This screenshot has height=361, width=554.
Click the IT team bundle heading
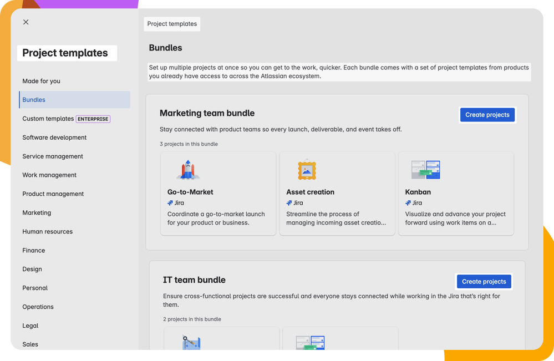[194, 279]
